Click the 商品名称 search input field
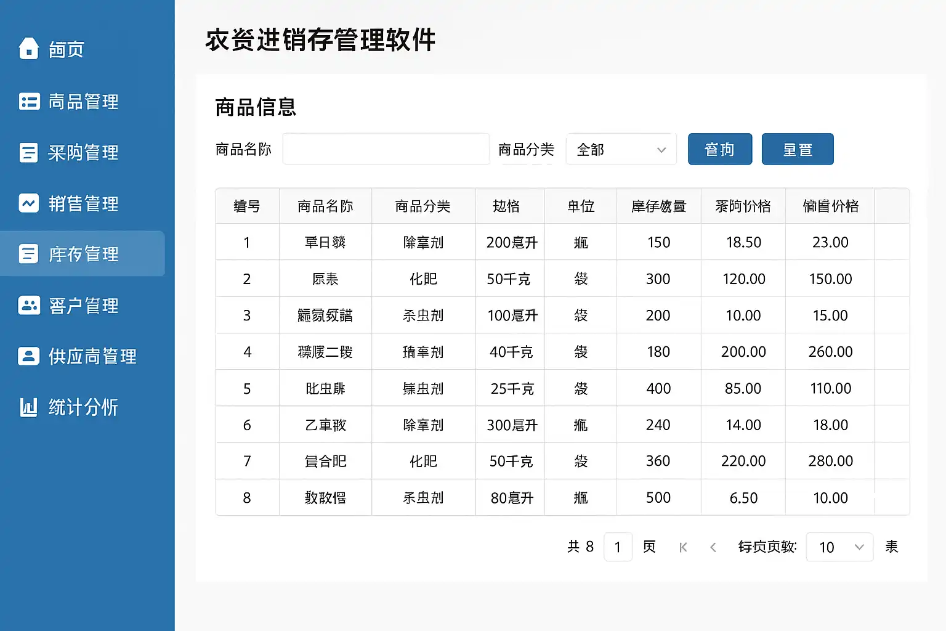The image size is (946, 631). pyautogui.click(x=386, y=149)
